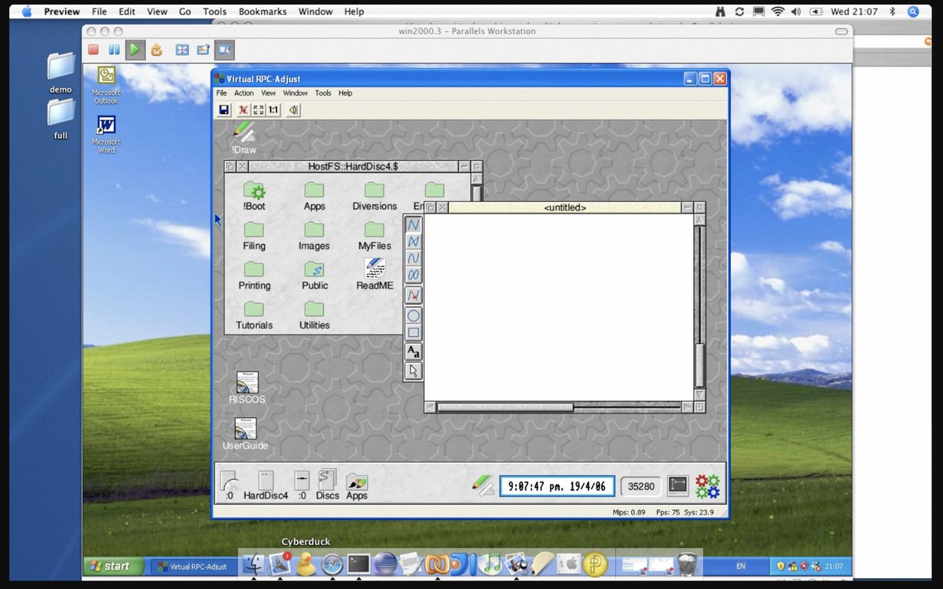Select the arrow Select tool in Draw toolbox
Image resolution: width=943 pixels, height=589 pixels.
[x=413, y=371]
